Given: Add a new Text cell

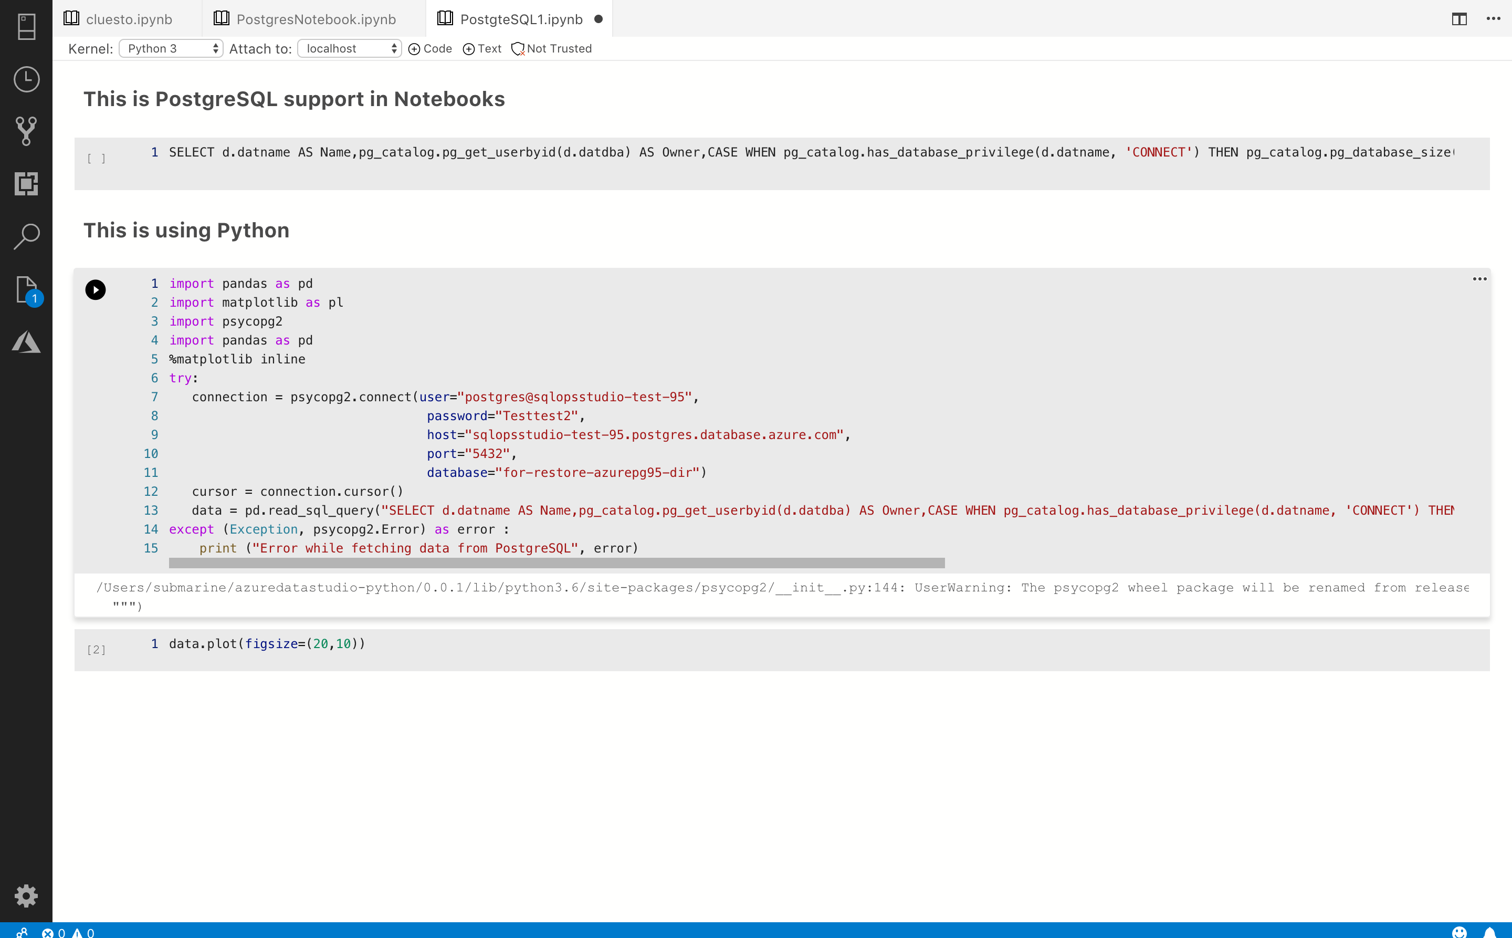Looking at the screenshot, I should coord(482,48).
